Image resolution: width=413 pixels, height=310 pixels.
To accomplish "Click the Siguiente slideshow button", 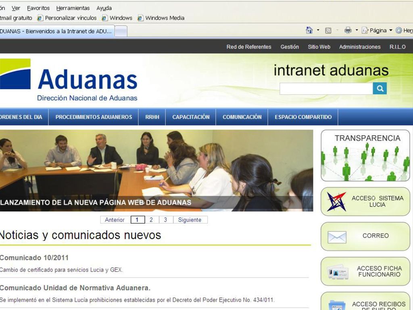I will click(190, 220).
